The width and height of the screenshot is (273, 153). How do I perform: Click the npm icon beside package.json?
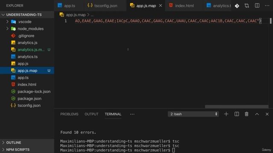[13, 99]
